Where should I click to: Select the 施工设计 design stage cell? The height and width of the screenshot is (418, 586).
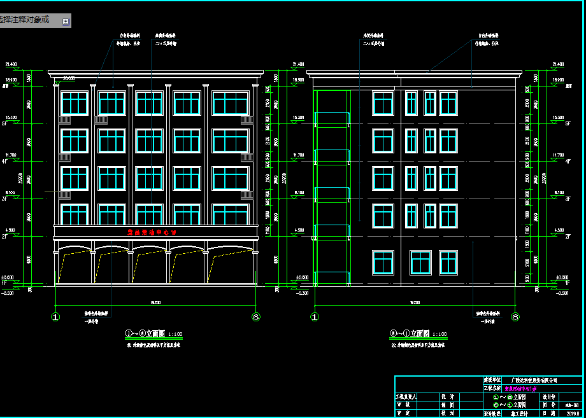521,413
